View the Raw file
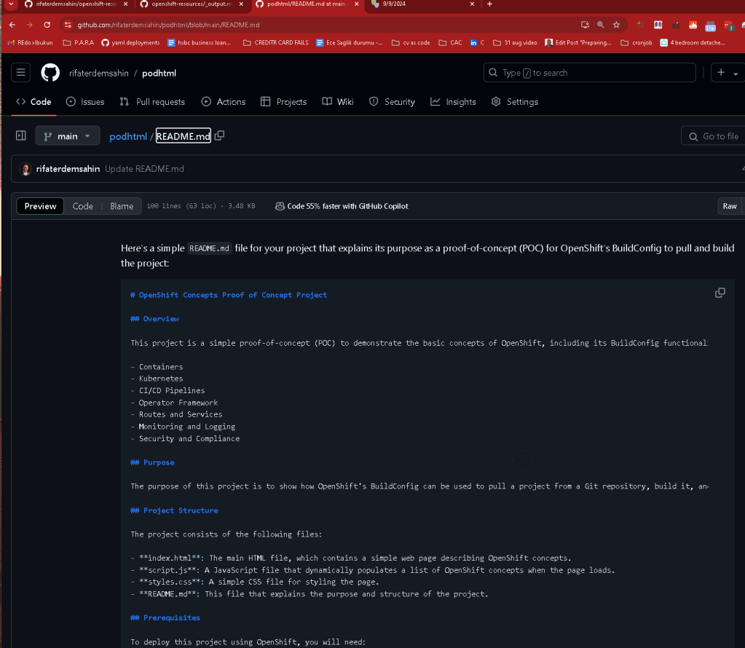The image size is (745, 648). coord(729,206)
